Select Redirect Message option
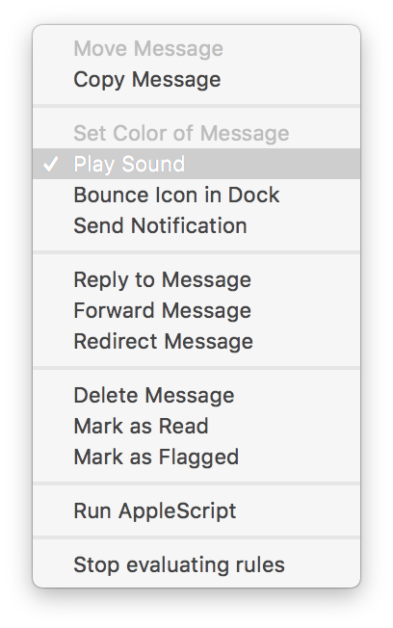 (x=196, y=341)
